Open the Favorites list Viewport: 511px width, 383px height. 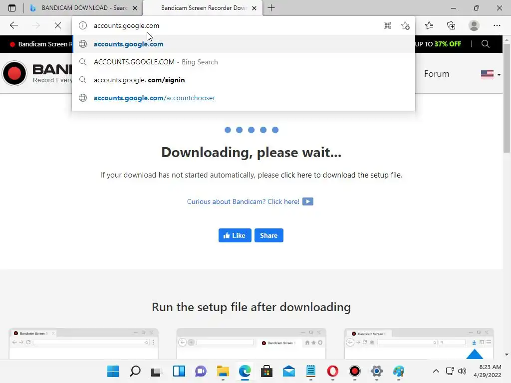tap(429, 25)
